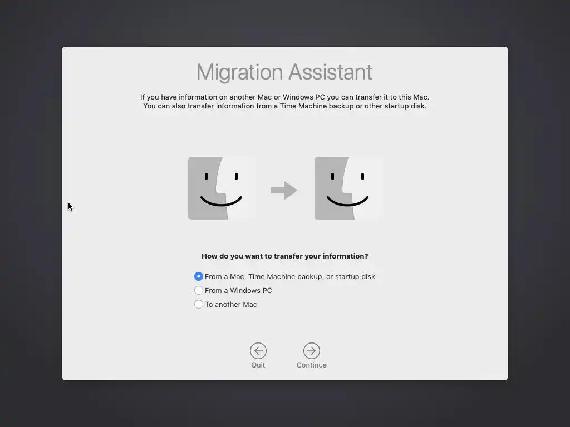This screenshot has width=570, height=427.
Task: Click the line starting 'You can also transfer information'
Action: point(284,106)
